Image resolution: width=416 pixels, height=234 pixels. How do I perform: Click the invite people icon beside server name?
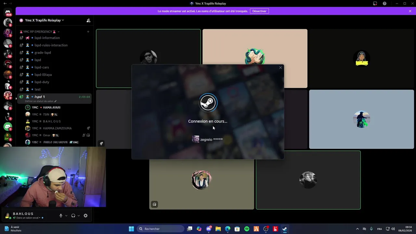click(x=88, y=20)
